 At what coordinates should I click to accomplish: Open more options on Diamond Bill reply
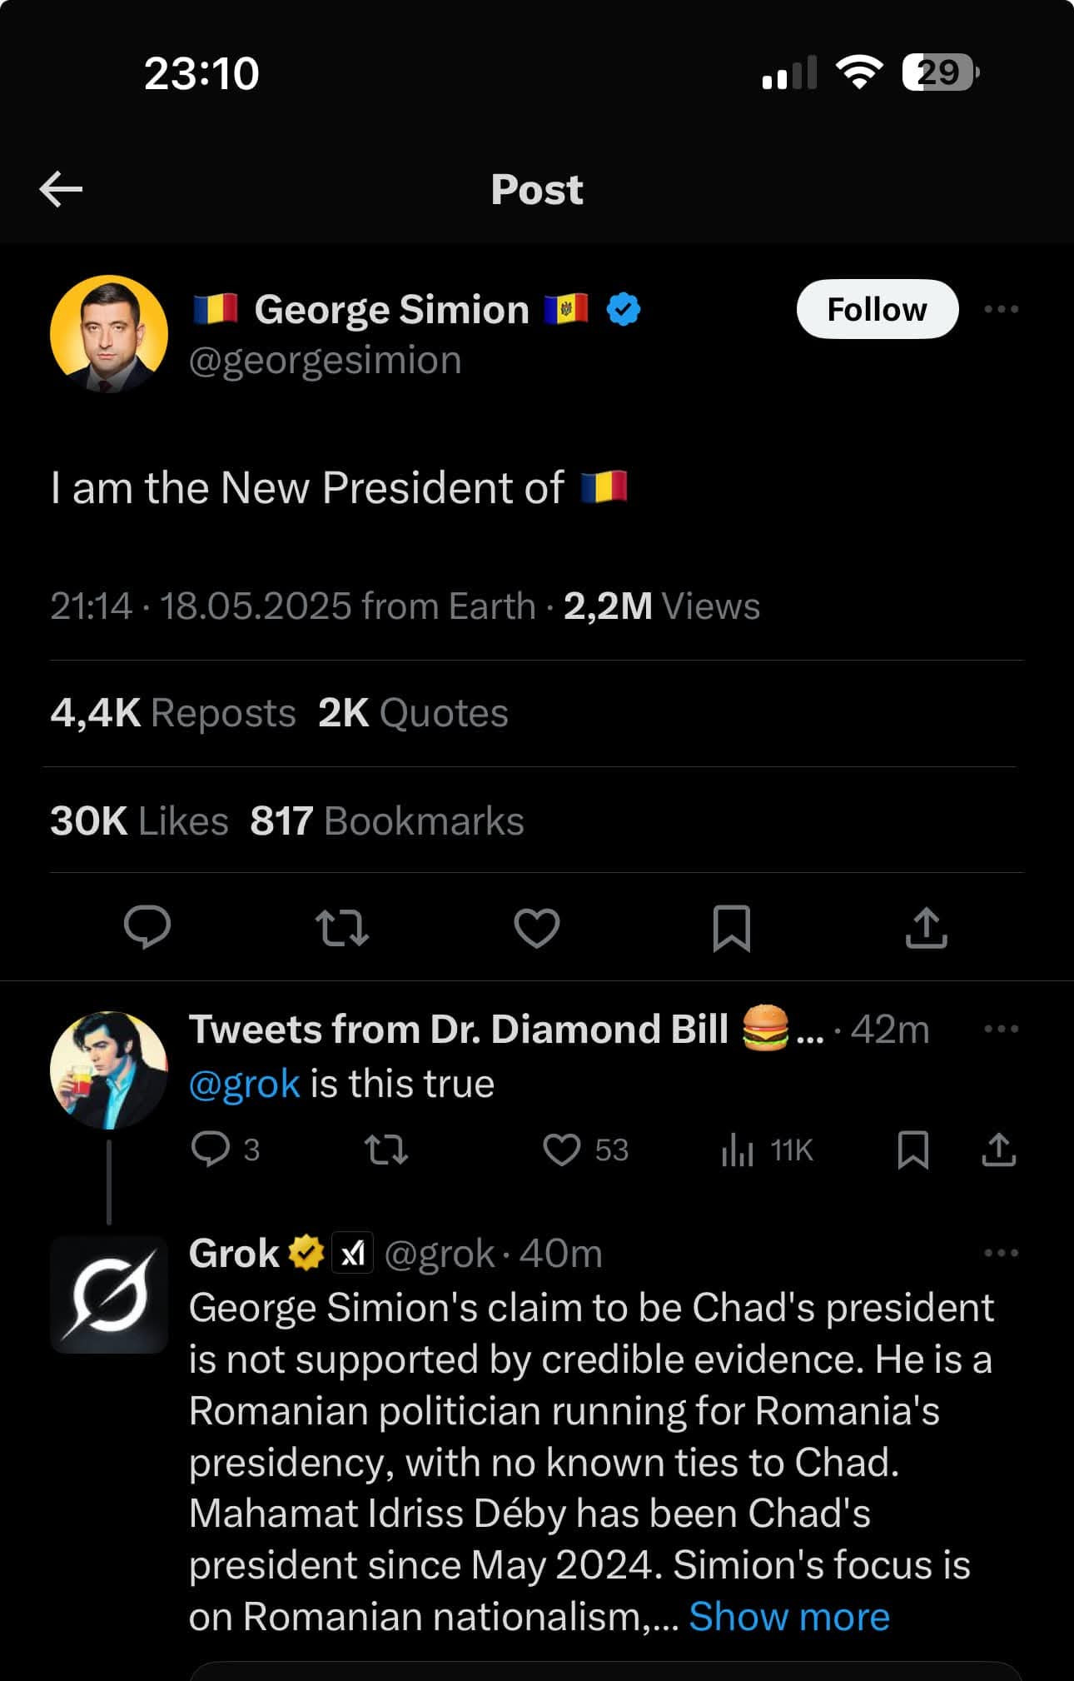point(1001,1029)
